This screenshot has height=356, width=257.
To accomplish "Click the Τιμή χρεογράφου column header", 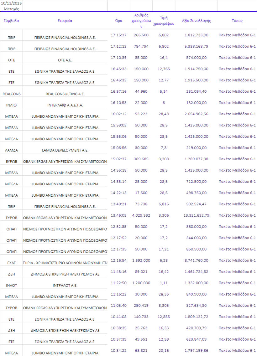I will tap(164, 21).
